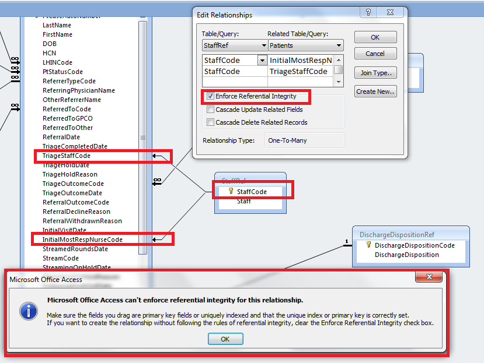Select the TriageCompletedDate field

tap(75, 146)
